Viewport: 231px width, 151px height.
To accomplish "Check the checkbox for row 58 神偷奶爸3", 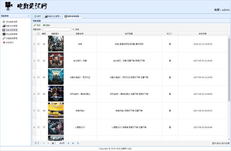I will coord(39,111).
